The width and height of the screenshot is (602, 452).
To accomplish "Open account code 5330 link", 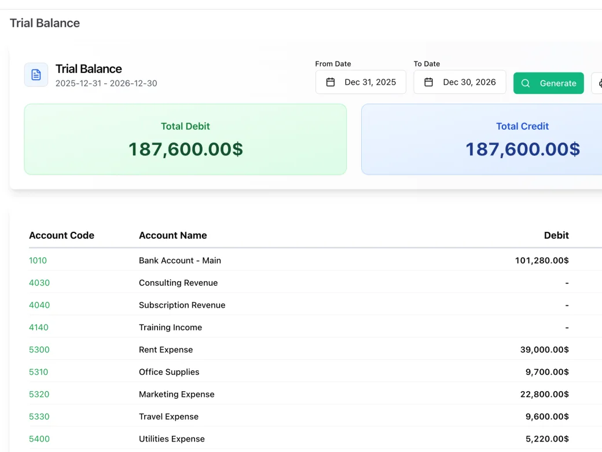I will click(39, 417).
